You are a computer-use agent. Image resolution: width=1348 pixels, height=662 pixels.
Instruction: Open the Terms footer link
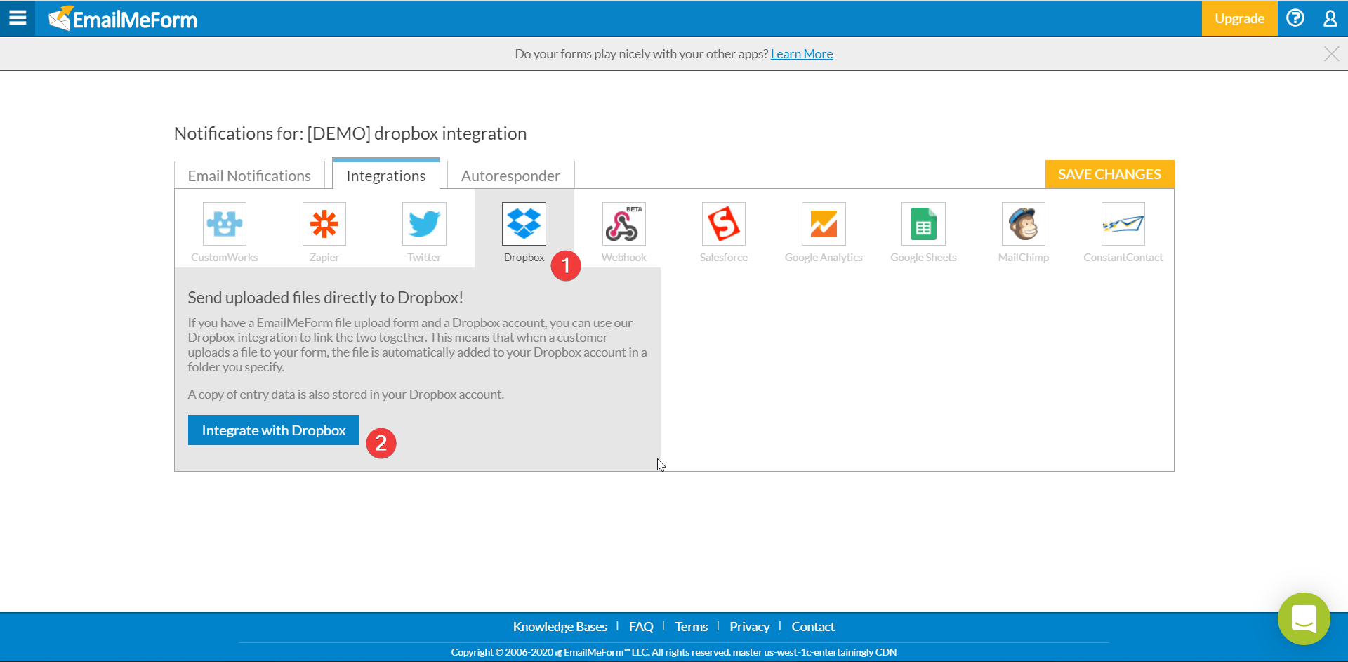691,627
